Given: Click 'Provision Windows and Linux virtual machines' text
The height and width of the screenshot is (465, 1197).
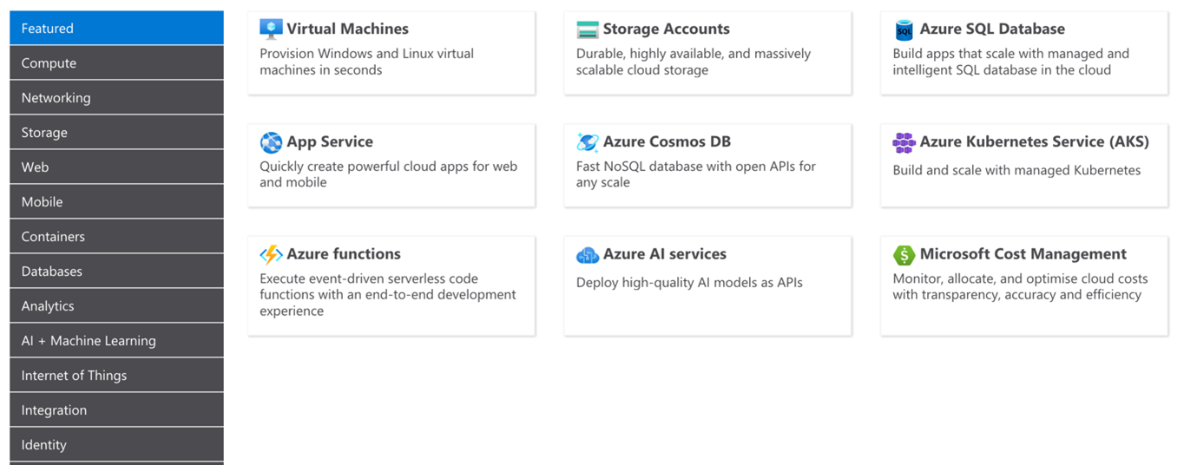Looking at the screenshot, I should tap(366, 62).
